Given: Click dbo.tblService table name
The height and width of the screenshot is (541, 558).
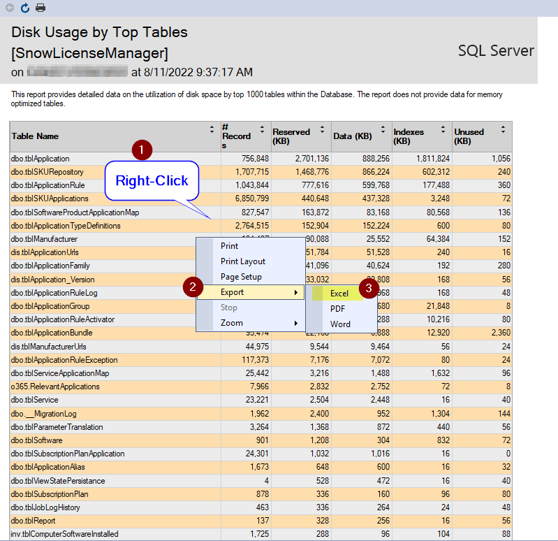Looking at the screenshot, I should (x=34, y=400).
